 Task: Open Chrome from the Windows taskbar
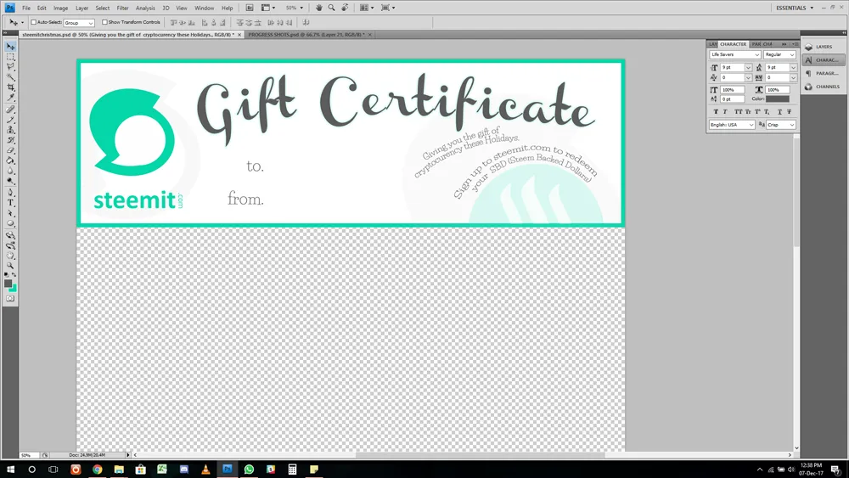(x=98, y=470)
